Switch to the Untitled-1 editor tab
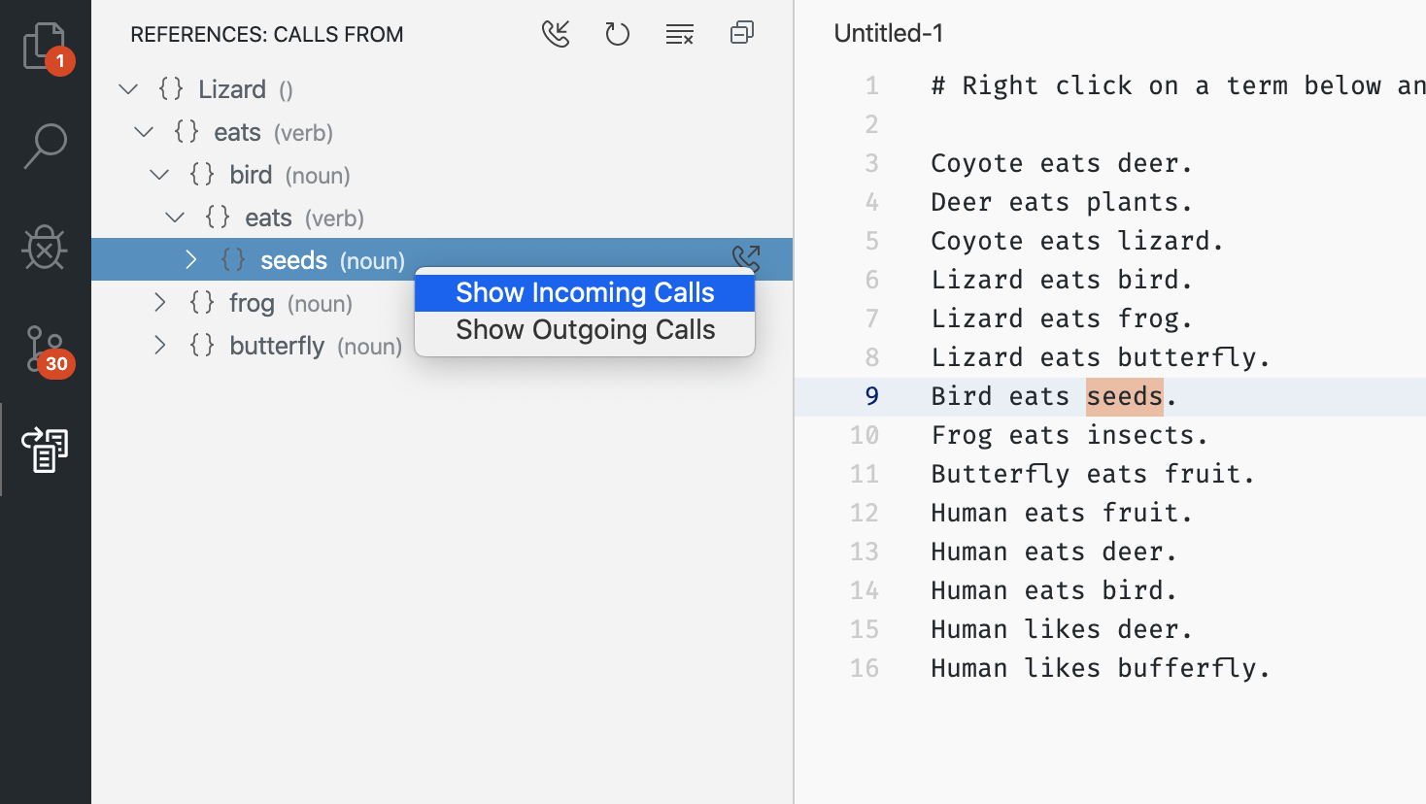 click(x=887, y=32)
